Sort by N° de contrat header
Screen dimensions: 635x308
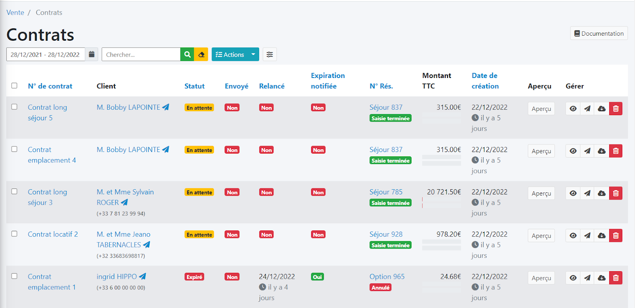pyautogui.click(x=50, y=86)
